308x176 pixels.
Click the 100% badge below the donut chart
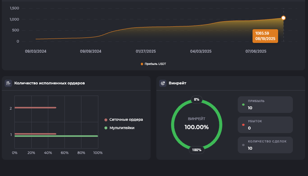coord(197,150)
